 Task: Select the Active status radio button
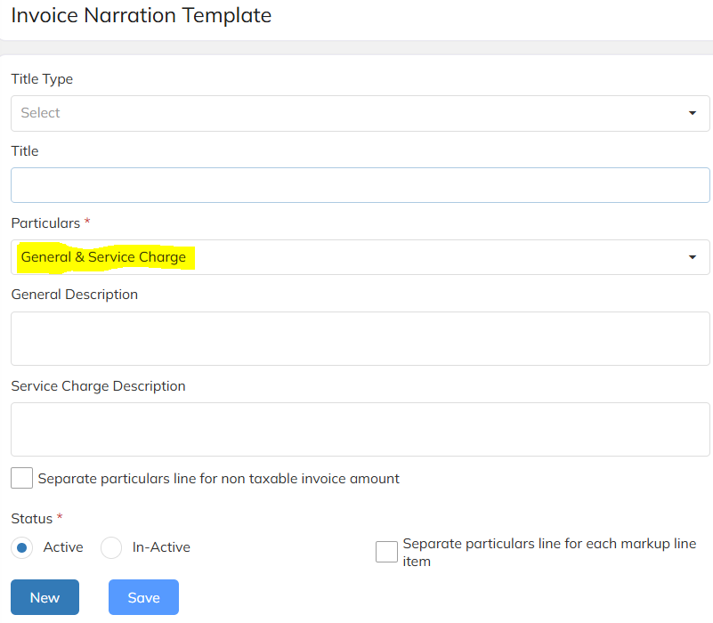tap(22, 547)
